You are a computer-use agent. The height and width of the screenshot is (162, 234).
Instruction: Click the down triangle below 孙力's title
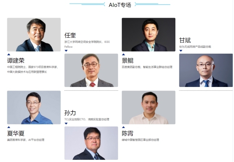click(66, 124)
